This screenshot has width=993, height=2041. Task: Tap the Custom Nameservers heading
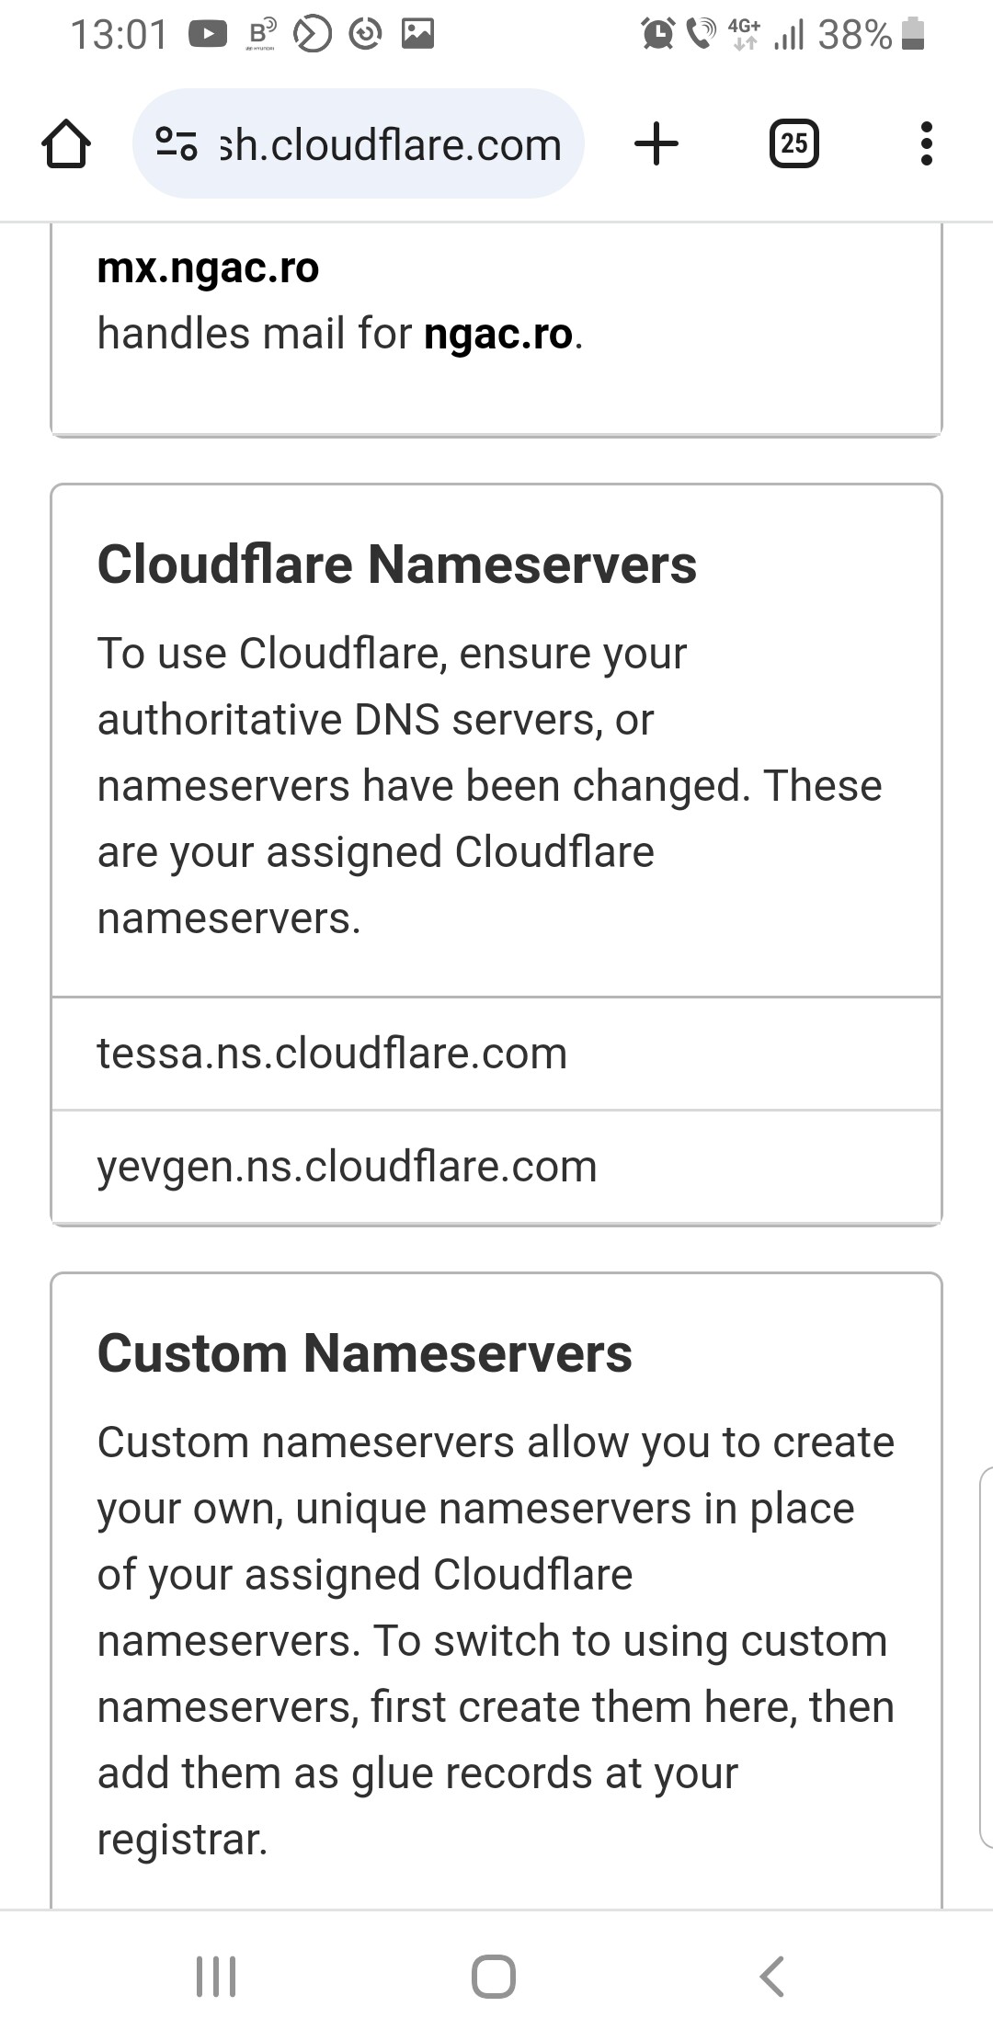point(364,1353)
